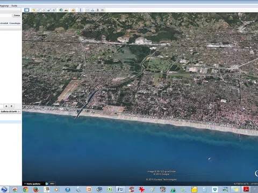
Task: Open the Guida menu
Action: 14,6
